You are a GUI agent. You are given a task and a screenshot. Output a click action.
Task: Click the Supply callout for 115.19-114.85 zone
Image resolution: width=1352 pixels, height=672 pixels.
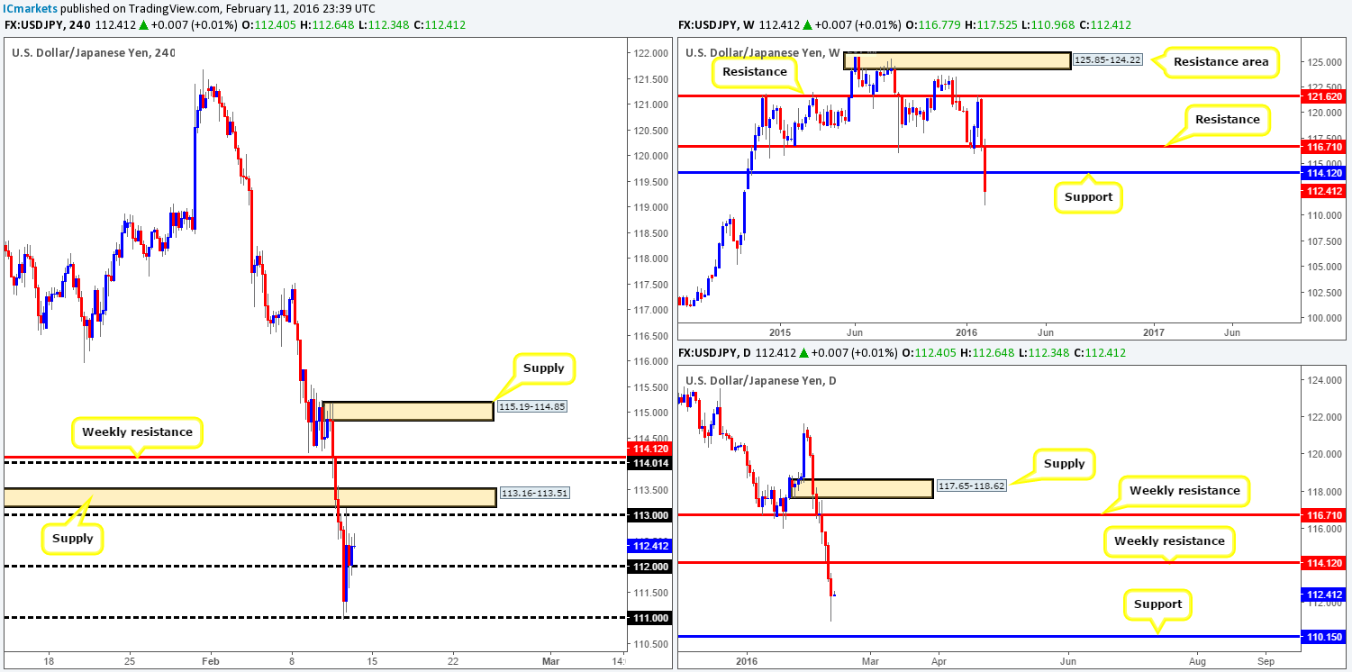coord(543,368)
